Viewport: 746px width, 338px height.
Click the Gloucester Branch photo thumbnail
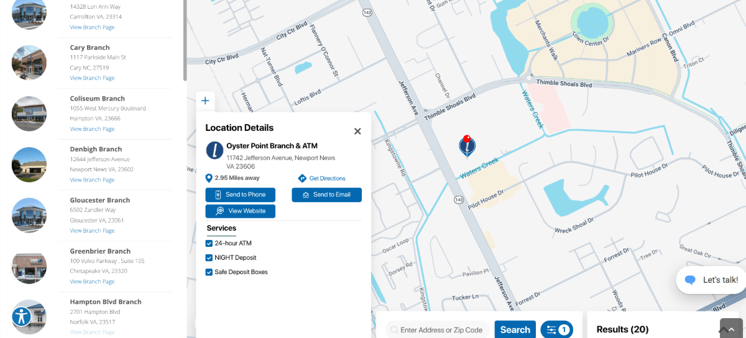tap(29, 215)
